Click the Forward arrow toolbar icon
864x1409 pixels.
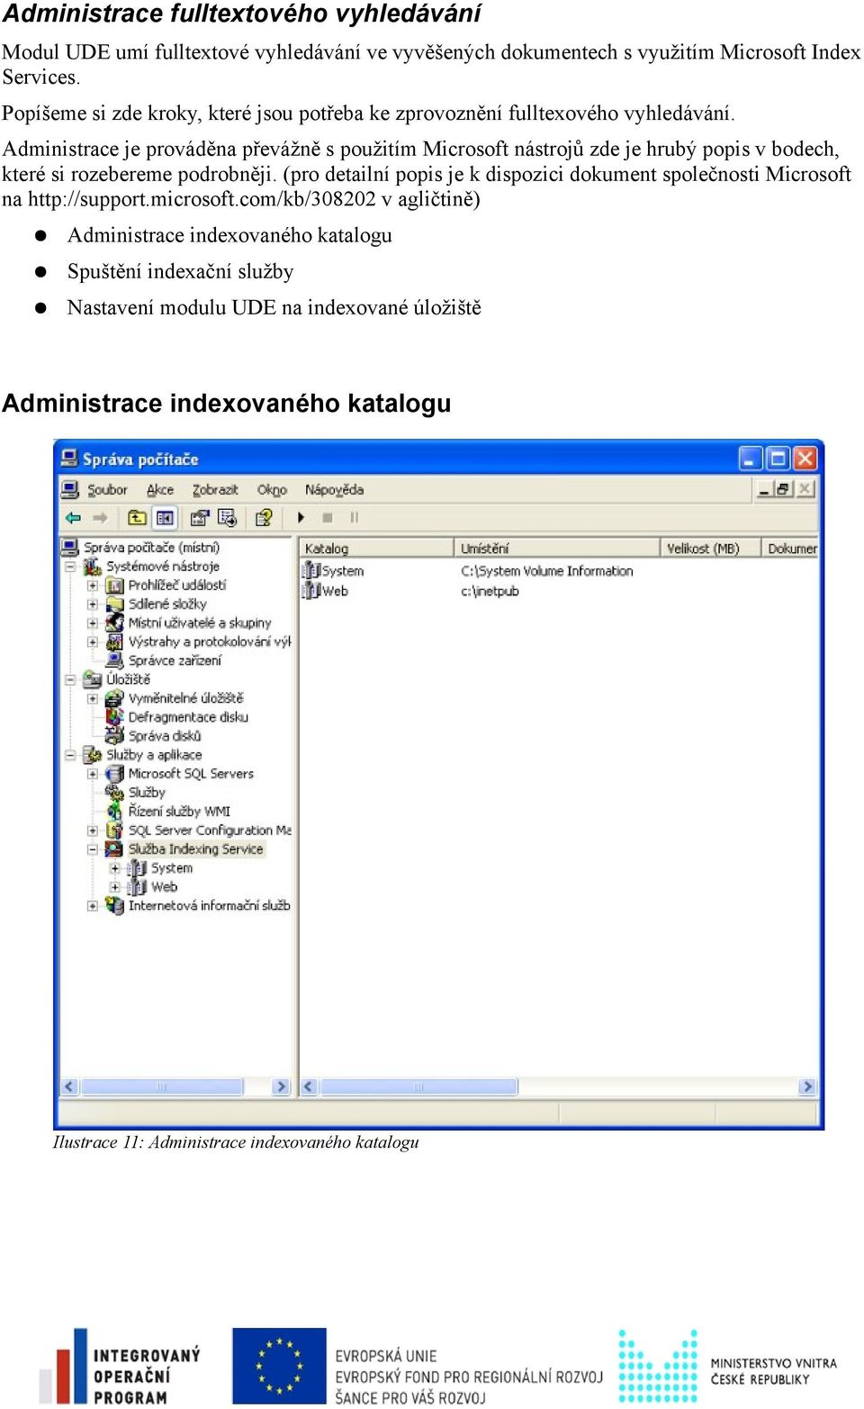[100, 518]
